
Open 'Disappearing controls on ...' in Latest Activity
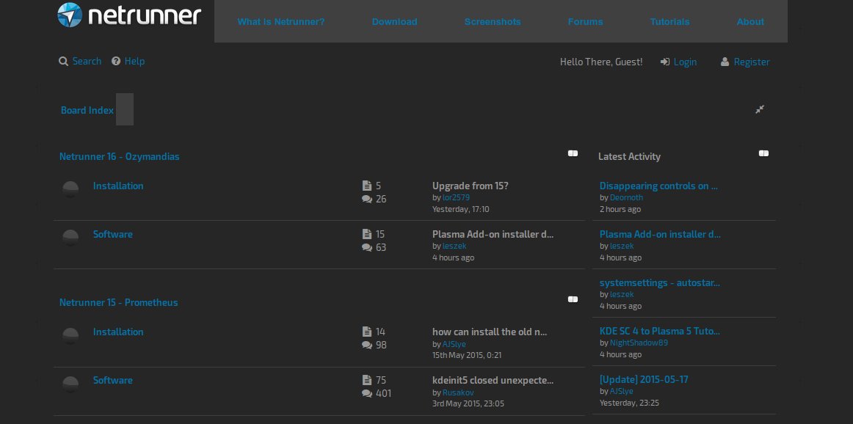[x=658, y=186]
